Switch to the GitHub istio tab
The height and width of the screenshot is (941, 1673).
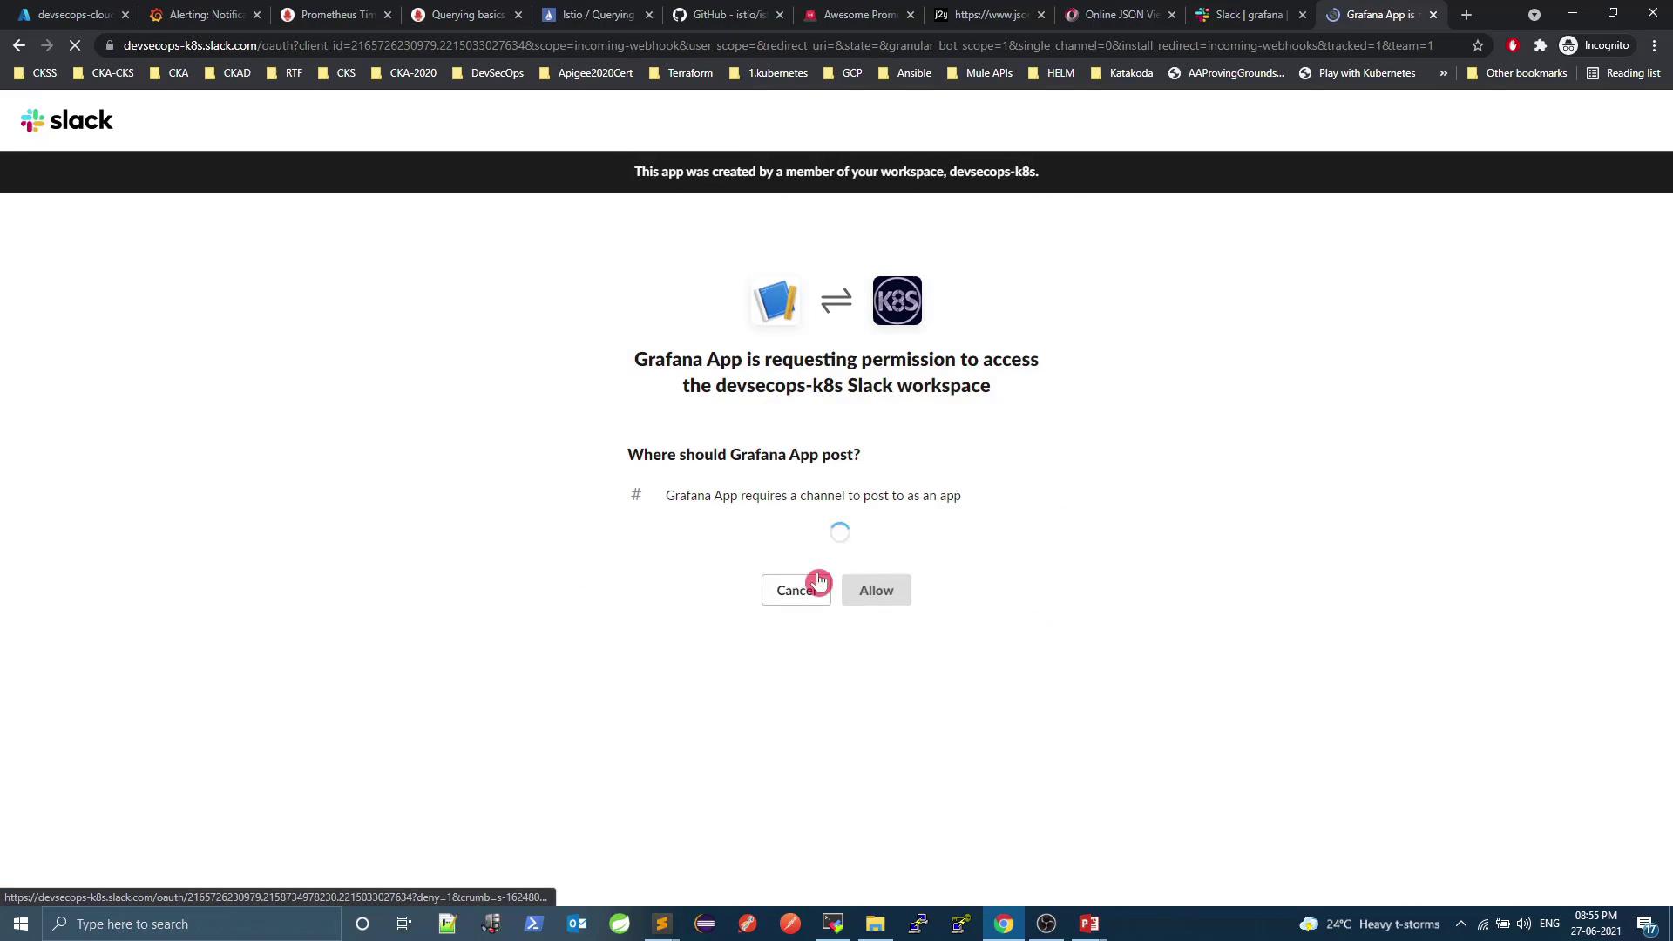[x=728, y=15]
